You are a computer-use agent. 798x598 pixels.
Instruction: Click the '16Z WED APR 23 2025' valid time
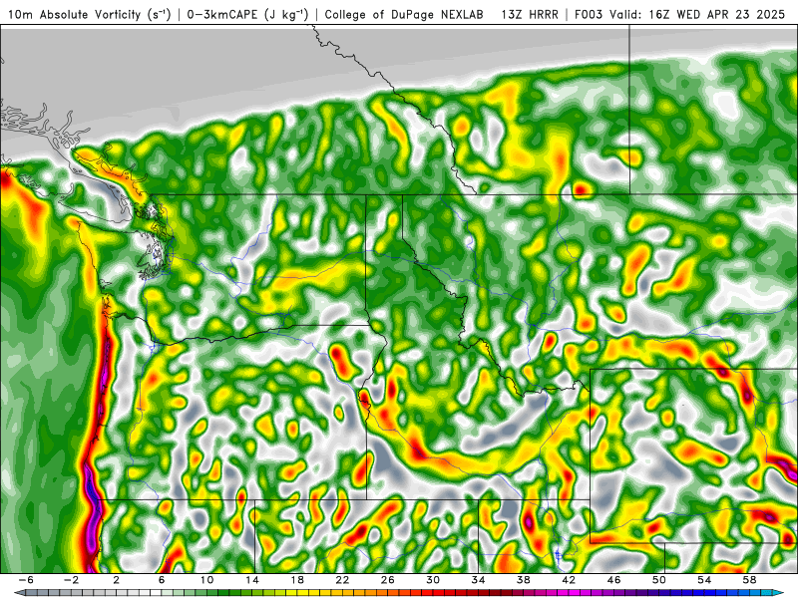pos(717,15)
